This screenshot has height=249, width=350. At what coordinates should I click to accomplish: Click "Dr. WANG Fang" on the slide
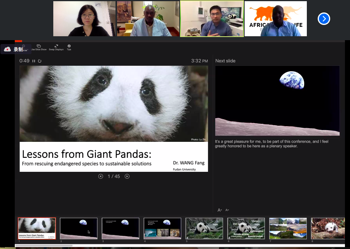click(x=189, y=163)
